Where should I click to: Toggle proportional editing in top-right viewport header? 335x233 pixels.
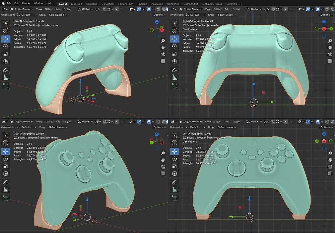pyautogui.click(x=285, y=9)
